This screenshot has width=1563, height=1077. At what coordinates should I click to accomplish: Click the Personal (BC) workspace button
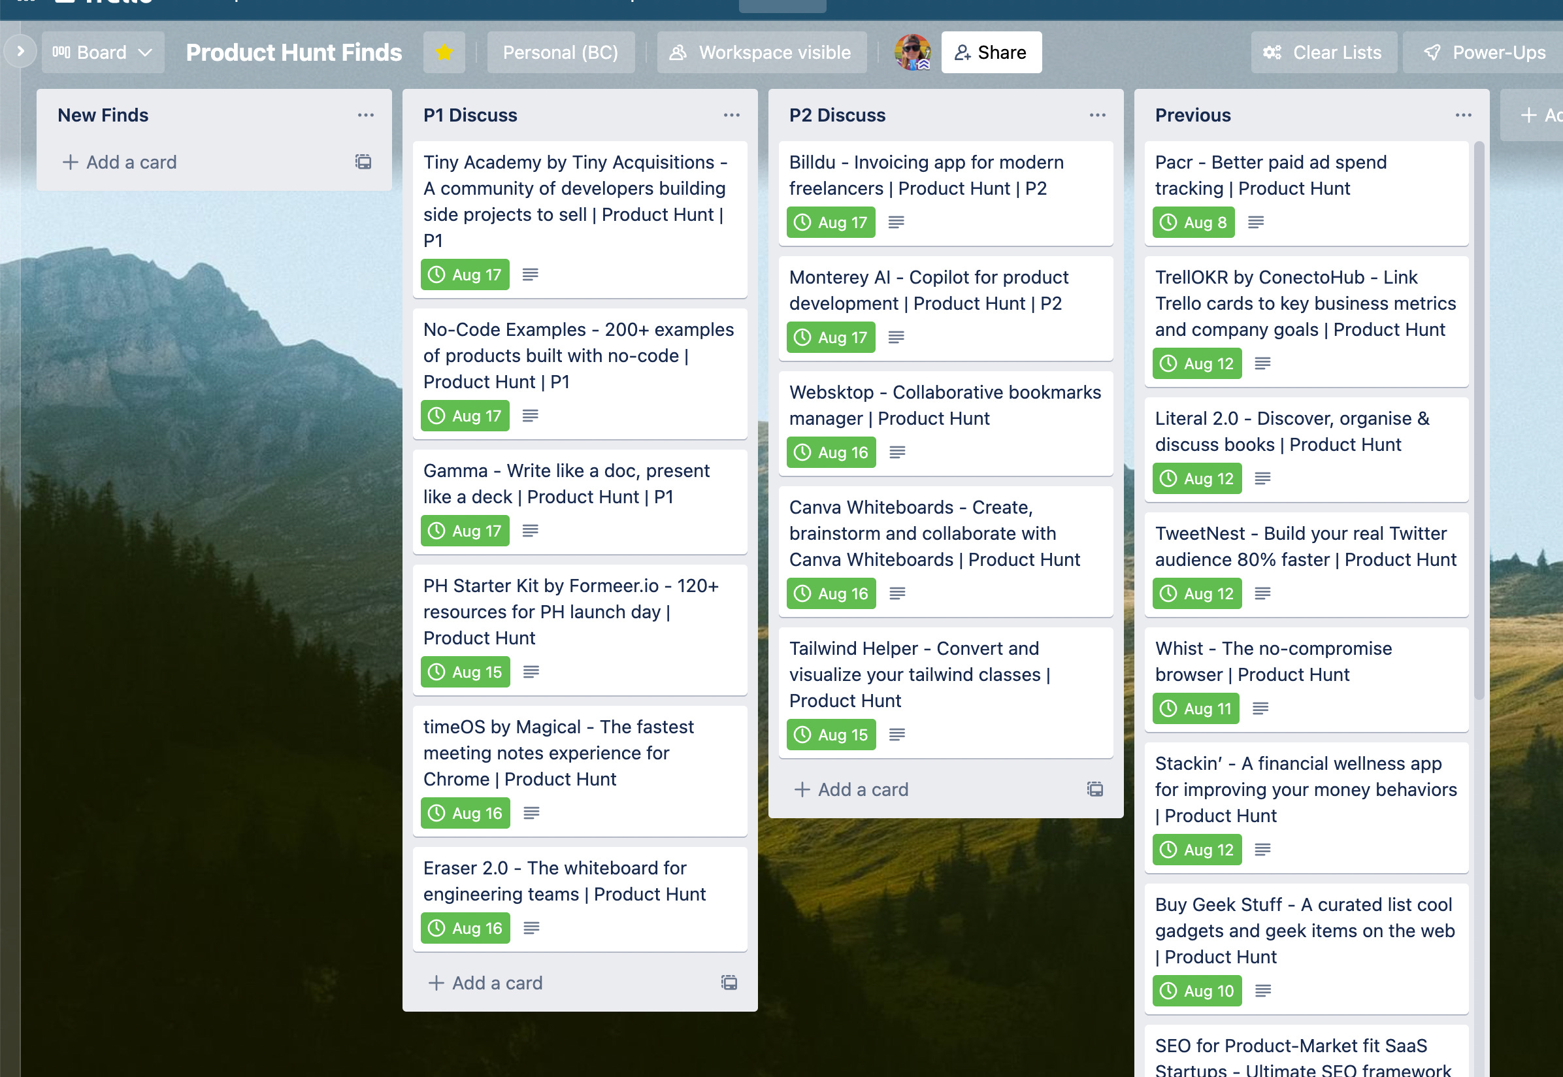[561, 52]
